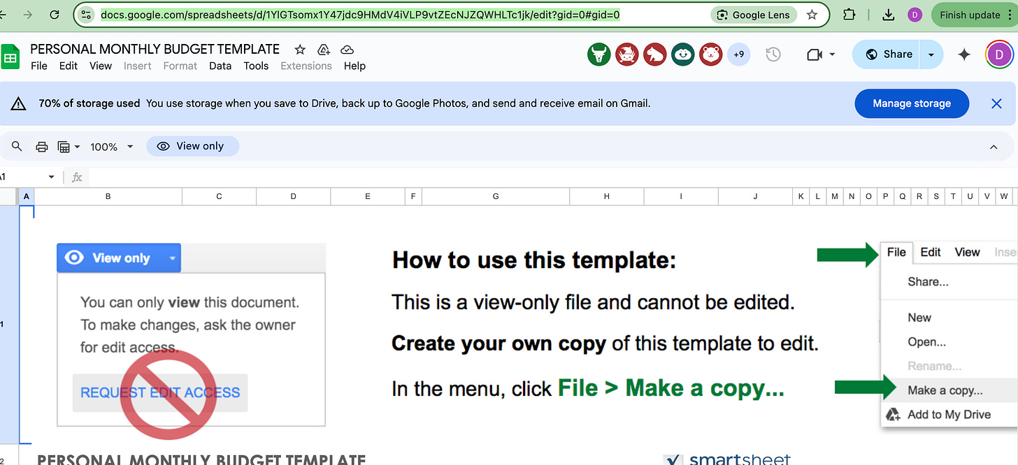Open the Edit menu
The width and height of the screenshot is (1018, 465).
pyautogui.click(x=69, y=66)
